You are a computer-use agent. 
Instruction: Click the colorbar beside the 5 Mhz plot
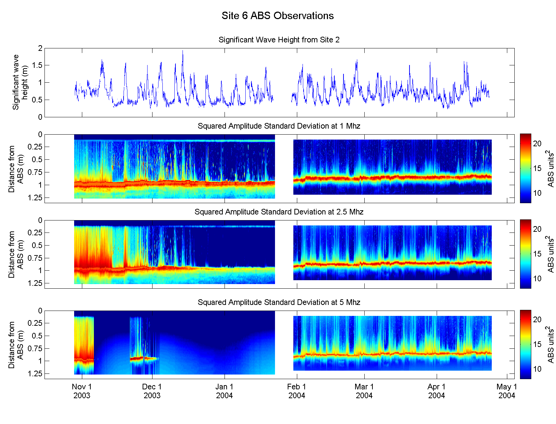tap(525, 344)
